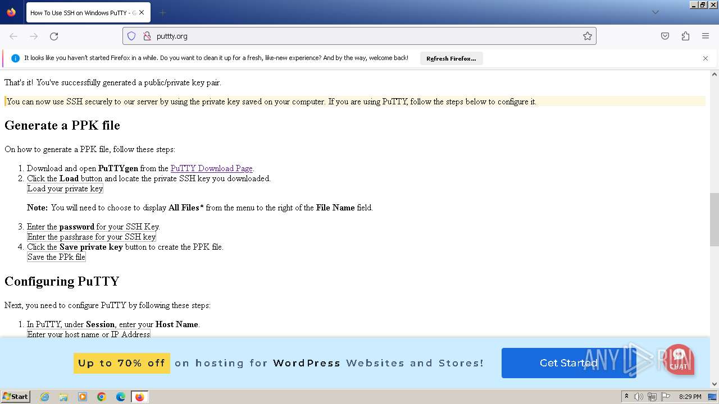Click the Generate a PPK file heading
The height and width of the screenshot is (404, 719).
click(62, 125)
